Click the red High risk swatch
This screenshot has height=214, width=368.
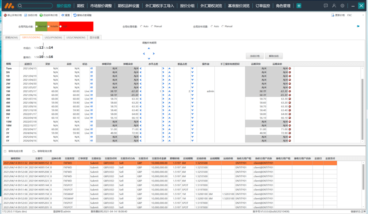(77, 26)
